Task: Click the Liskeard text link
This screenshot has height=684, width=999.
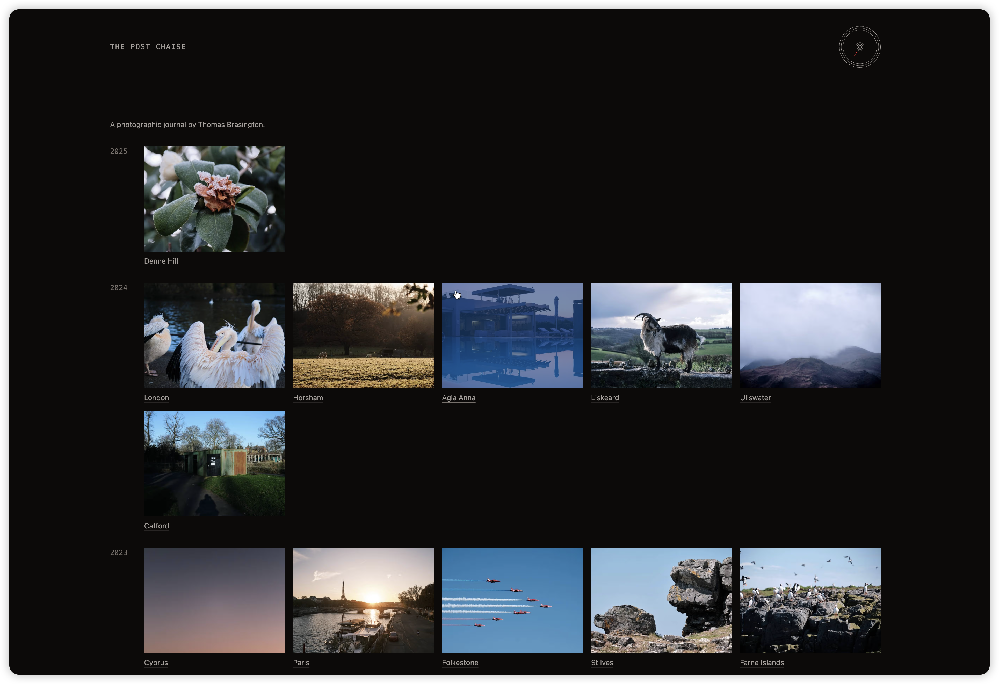Action: (604, 397)
